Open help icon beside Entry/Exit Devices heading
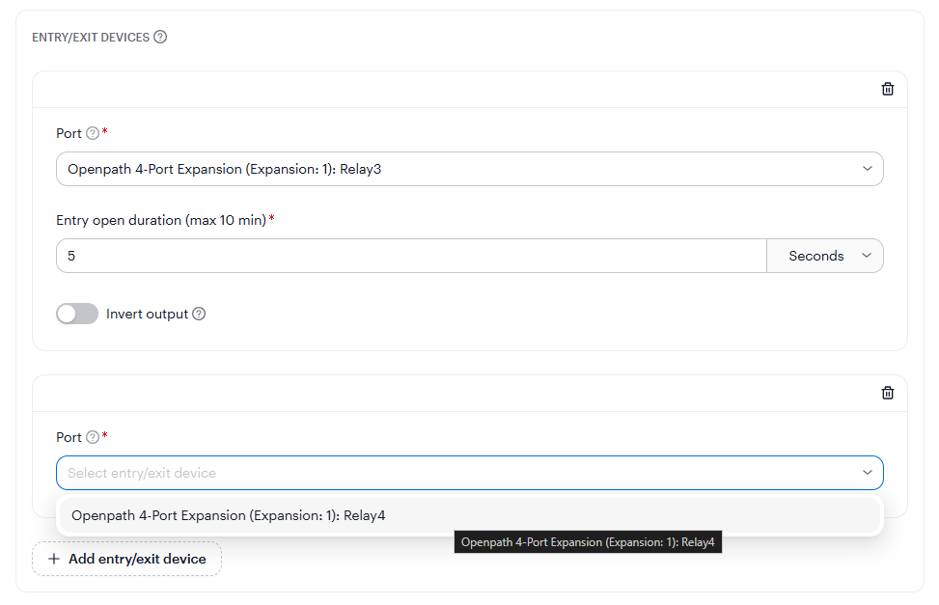The width and height of the screenshot is (939, 605). point(160,37)
